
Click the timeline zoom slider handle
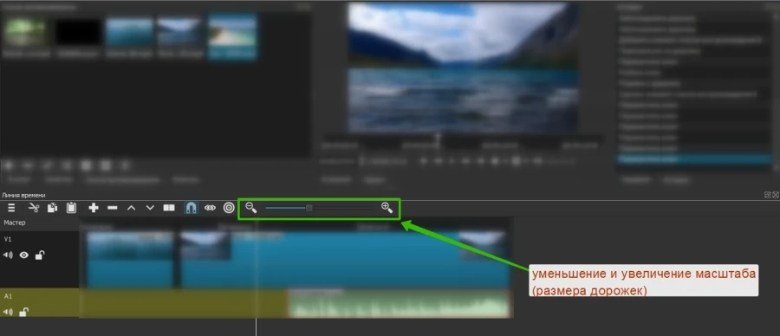(309, 208)
